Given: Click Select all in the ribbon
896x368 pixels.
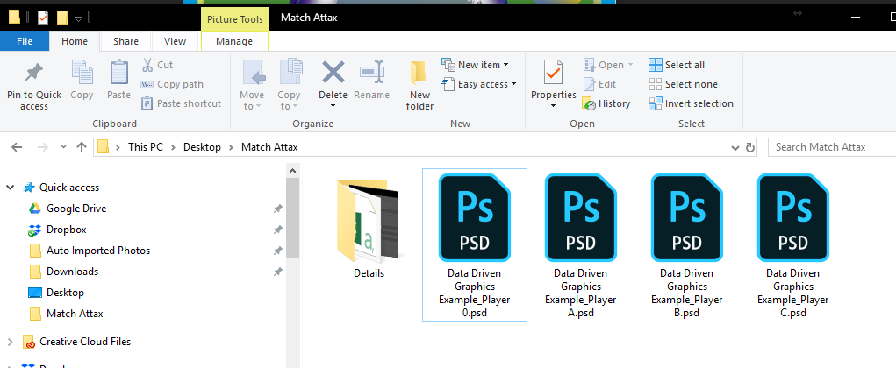Looking at the screenshot, I should pos(677,65).
